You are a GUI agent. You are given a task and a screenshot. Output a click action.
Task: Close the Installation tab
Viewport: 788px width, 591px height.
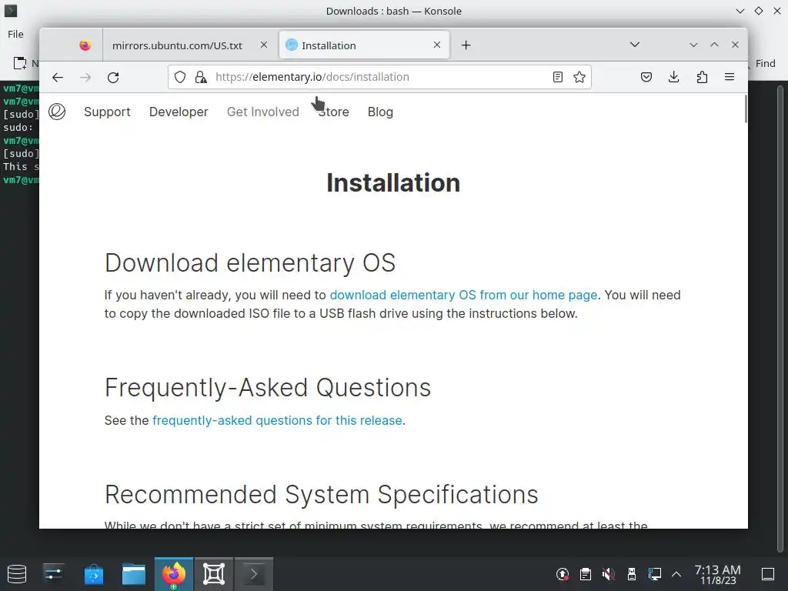(437, 45)
